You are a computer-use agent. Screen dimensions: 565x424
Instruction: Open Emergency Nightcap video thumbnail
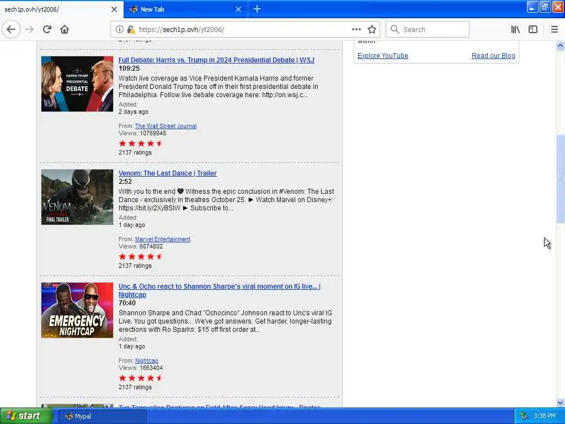pyautogui.click(x=77, y=310)
